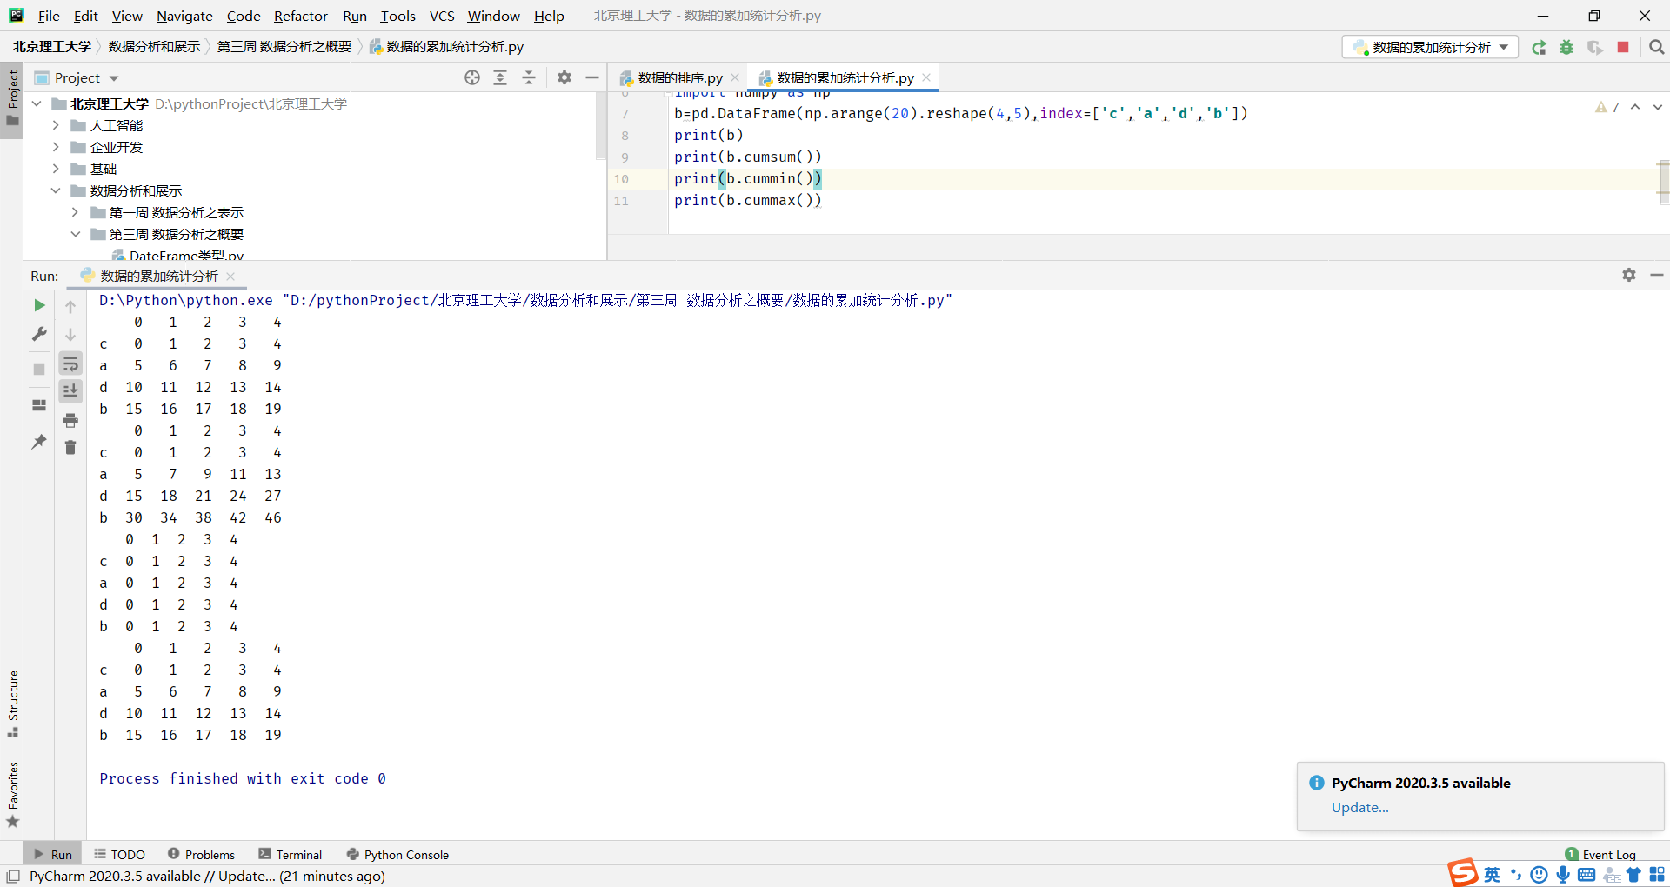
Task: Open run configuration wrench icon
Action: click(x=39, y=334)
